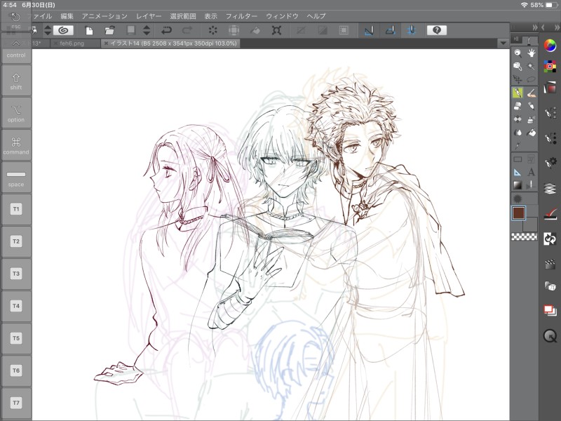Open the Sub Tool palette icon
The width and height of the screenshot is (561, 421).
550,114
